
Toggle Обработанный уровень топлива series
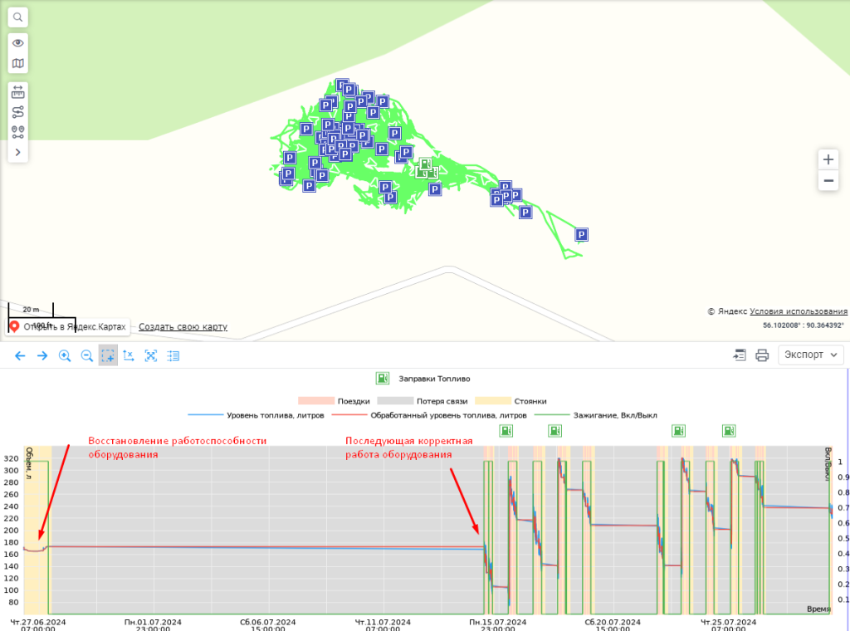[429, 415]
